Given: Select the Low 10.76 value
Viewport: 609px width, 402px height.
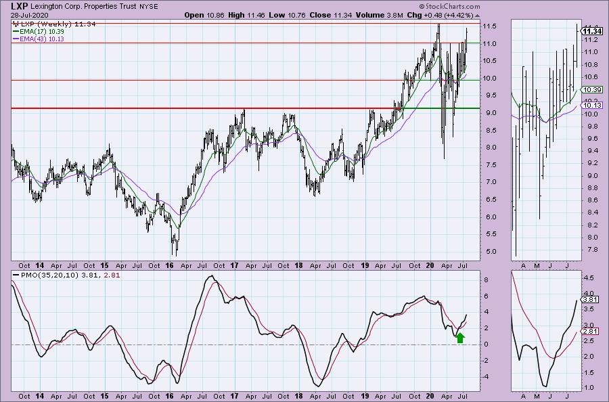Looking at the screenshot, I should (x=287, y=15).
